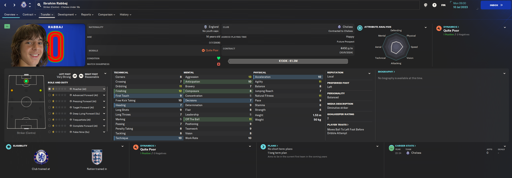The height and width of the screenshot is (178, 512).
Task: Expand the Advanced Forward (At) duty dropdown
Action: (x=104, y=95)
